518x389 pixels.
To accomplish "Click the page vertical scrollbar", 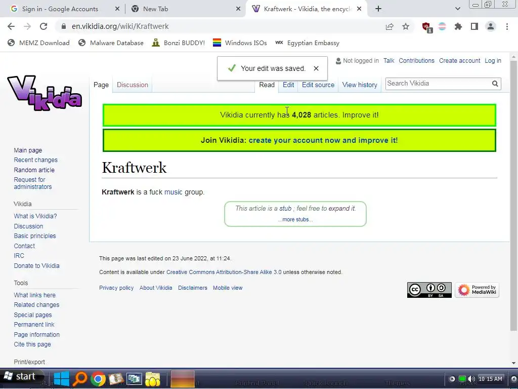I will [x=513, y=195].
